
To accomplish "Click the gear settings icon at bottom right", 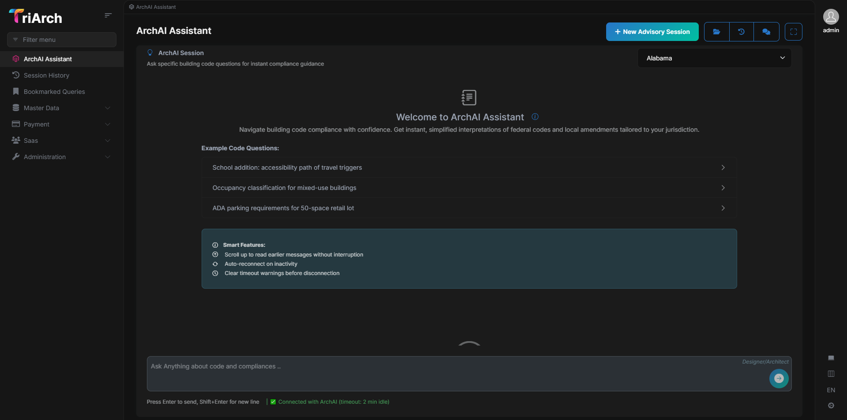I will 831,405.
